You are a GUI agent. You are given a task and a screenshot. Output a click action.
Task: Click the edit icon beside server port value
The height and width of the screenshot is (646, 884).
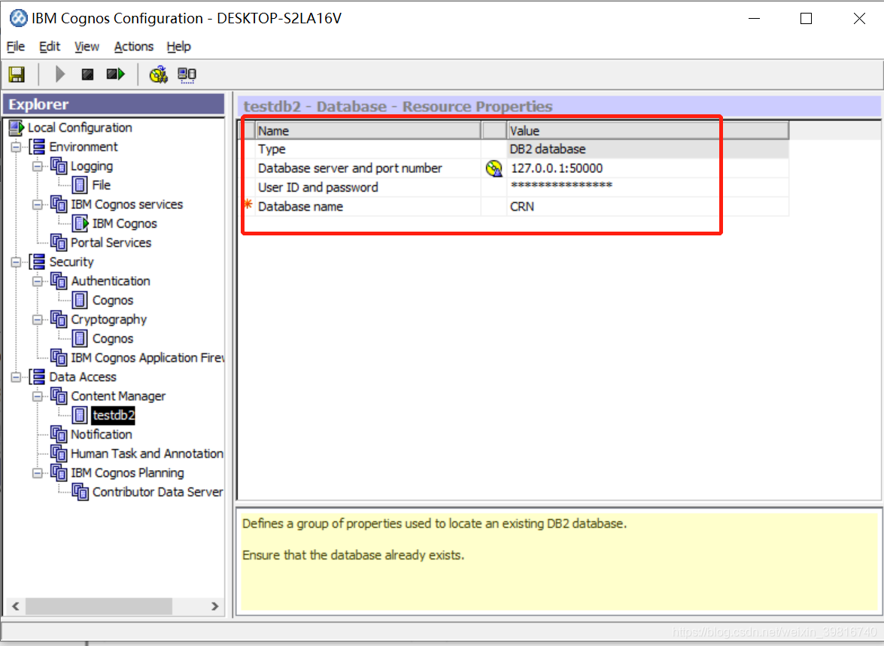494,168
